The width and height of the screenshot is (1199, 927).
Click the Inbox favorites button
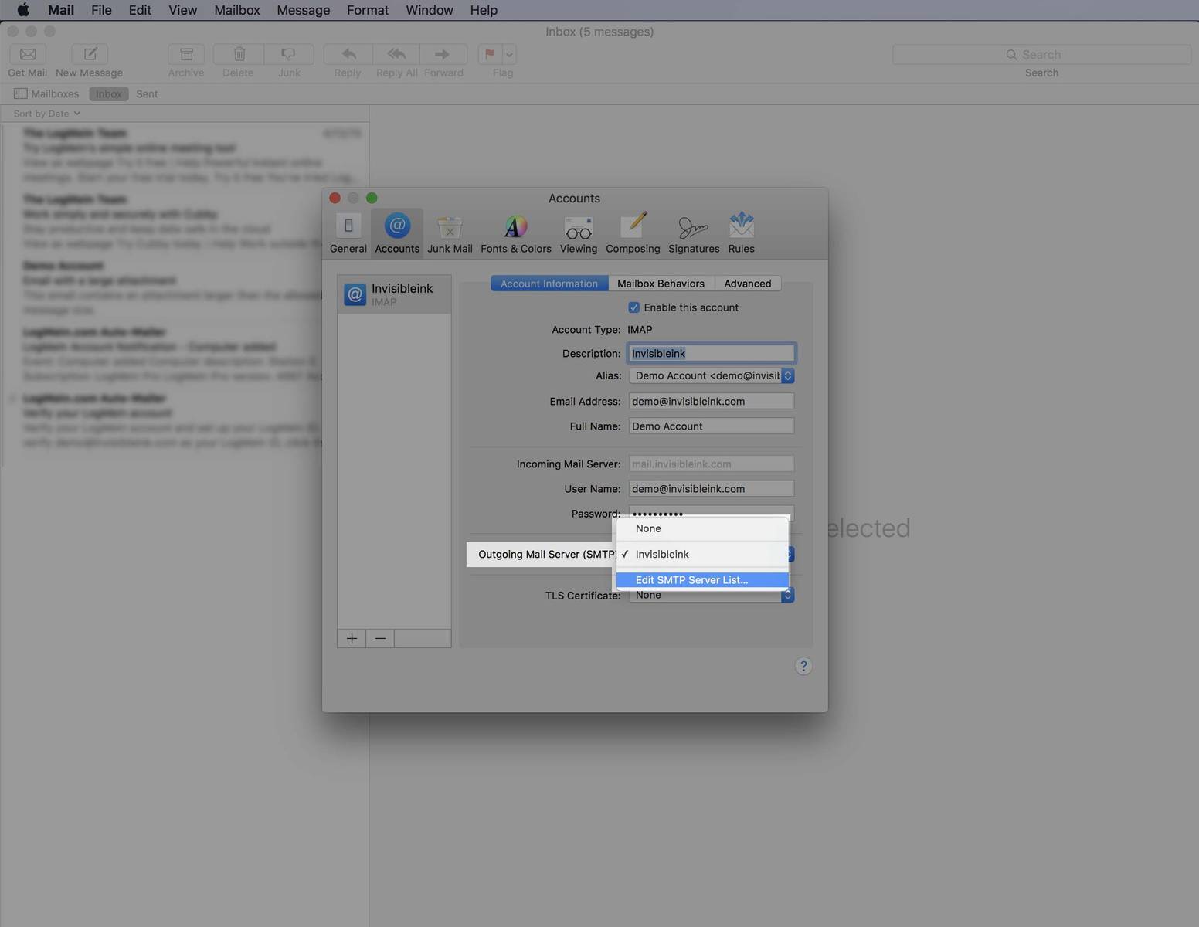[x=109, y=93]
